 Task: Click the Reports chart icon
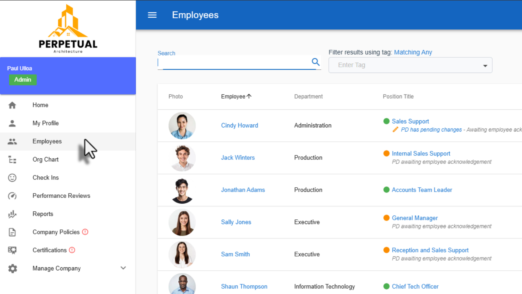pos(12,214)
